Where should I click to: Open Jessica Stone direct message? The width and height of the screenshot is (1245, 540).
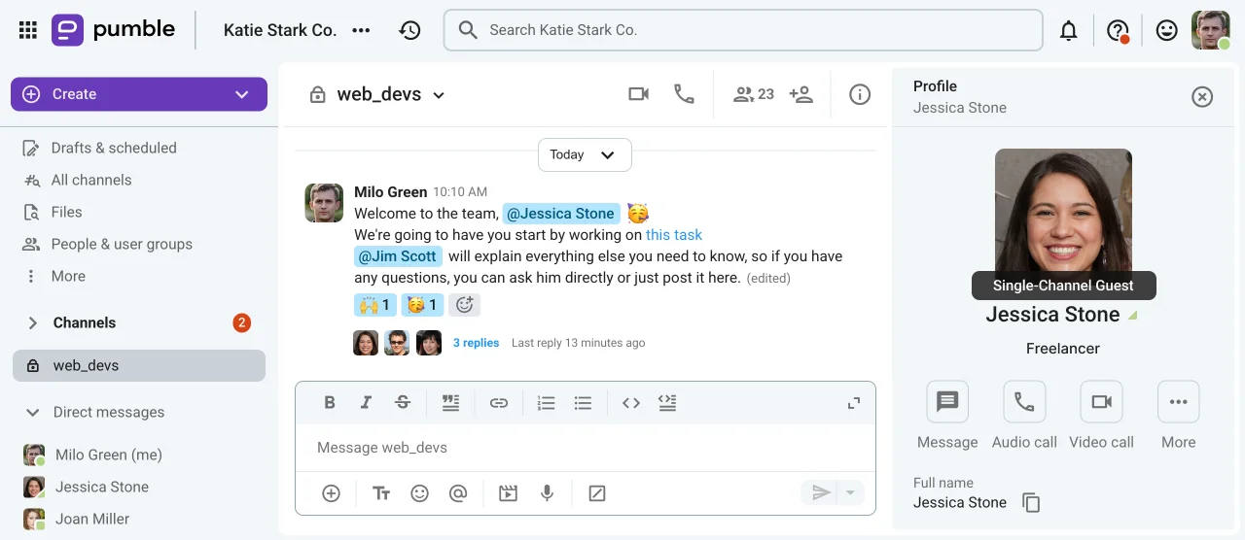pyautogui.click(x=101, y=487)
